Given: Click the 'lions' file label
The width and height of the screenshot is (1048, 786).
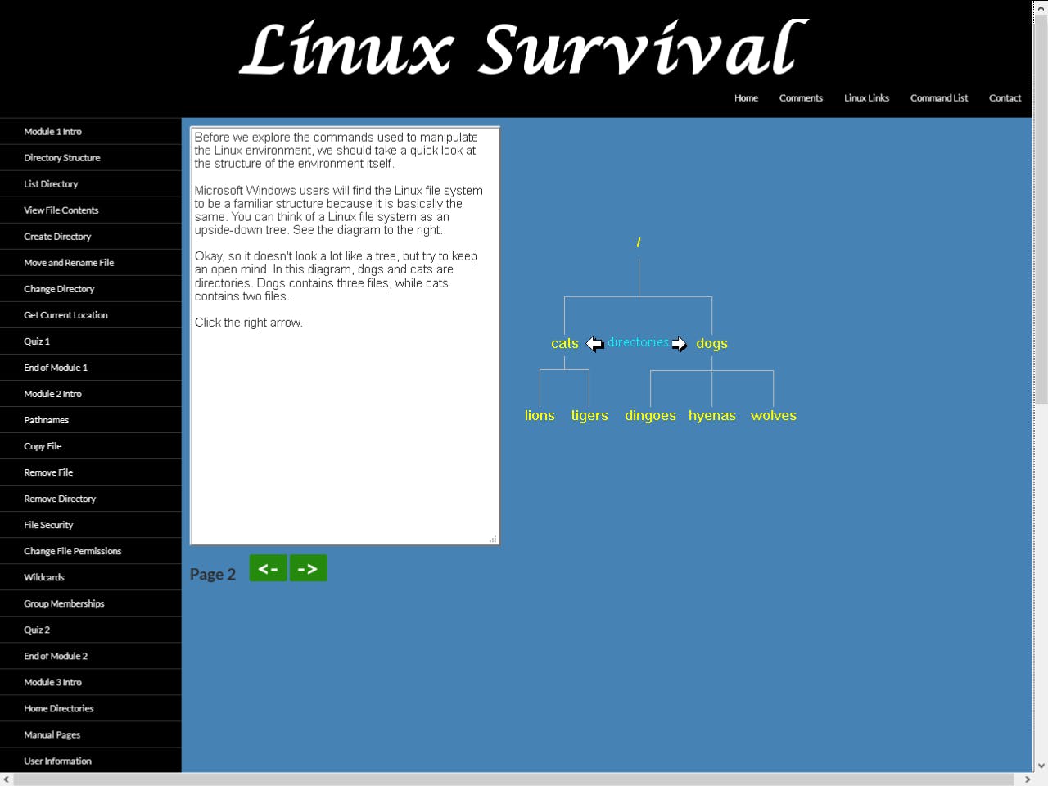Looking at the screenshot, I should 540,416.
